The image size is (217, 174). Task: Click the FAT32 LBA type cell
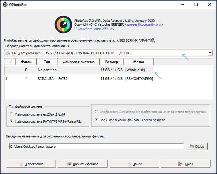46,79
